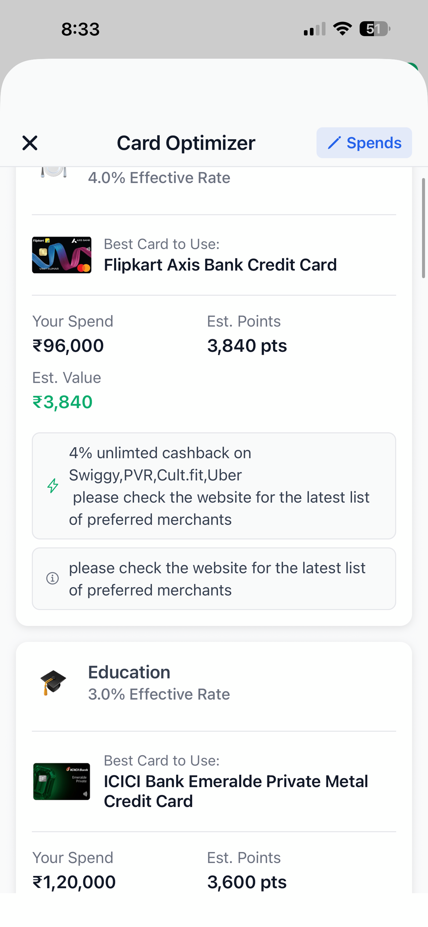Tap the green lightning bolt icon

tap(53, 486)
